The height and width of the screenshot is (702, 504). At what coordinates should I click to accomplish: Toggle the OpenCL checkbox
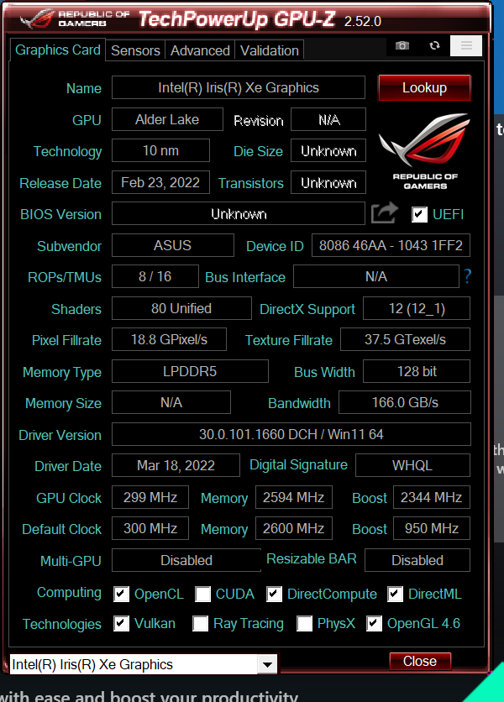pos(121,595)
